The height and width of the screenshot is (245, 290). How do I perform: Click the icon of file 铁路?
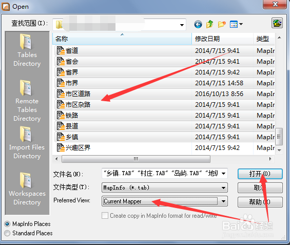click(61, 115)
